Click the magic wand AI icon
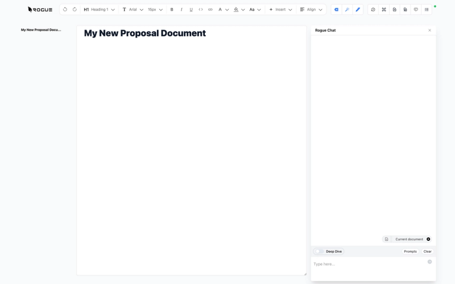 click(347, 10)
